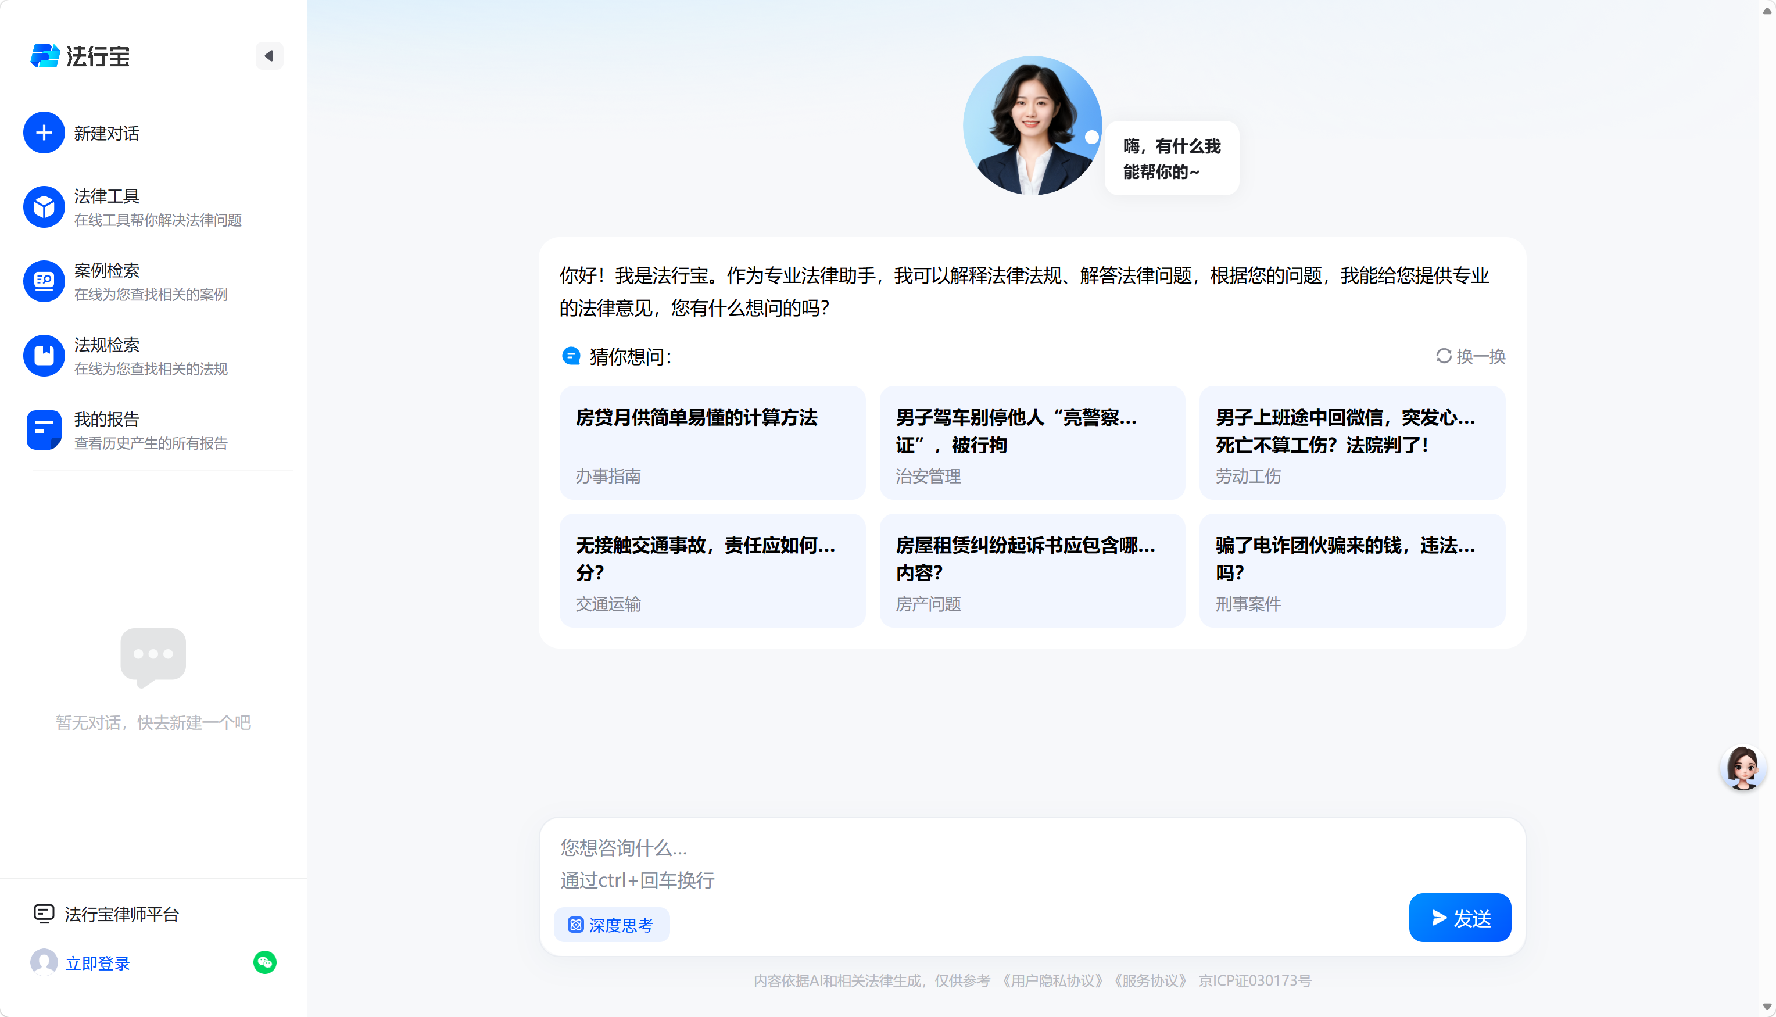1776x1017 pixels.
Task: Click 换一换 to refresh suggestions
Action: 1481,356
